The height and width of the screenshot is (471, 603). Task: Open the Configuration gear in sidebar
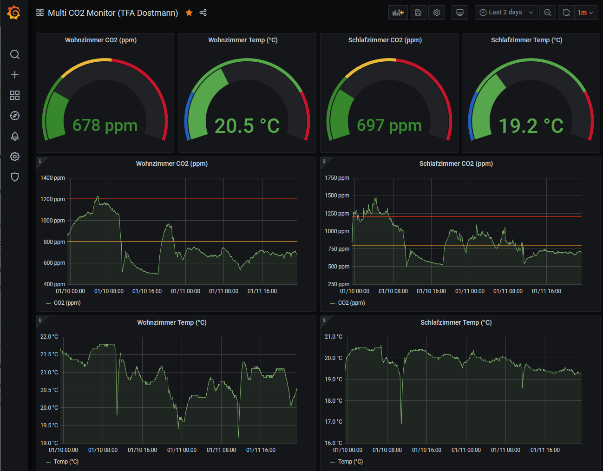[15, 157]
